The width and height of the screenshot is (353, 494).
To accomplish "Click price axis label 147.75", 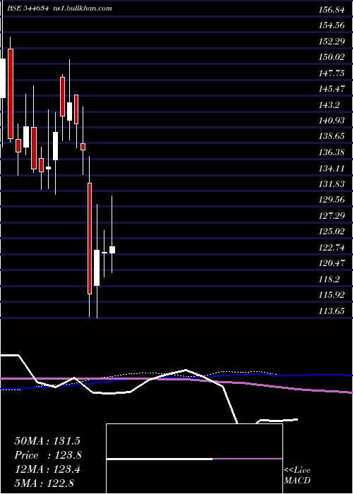I will coord(332,73).
